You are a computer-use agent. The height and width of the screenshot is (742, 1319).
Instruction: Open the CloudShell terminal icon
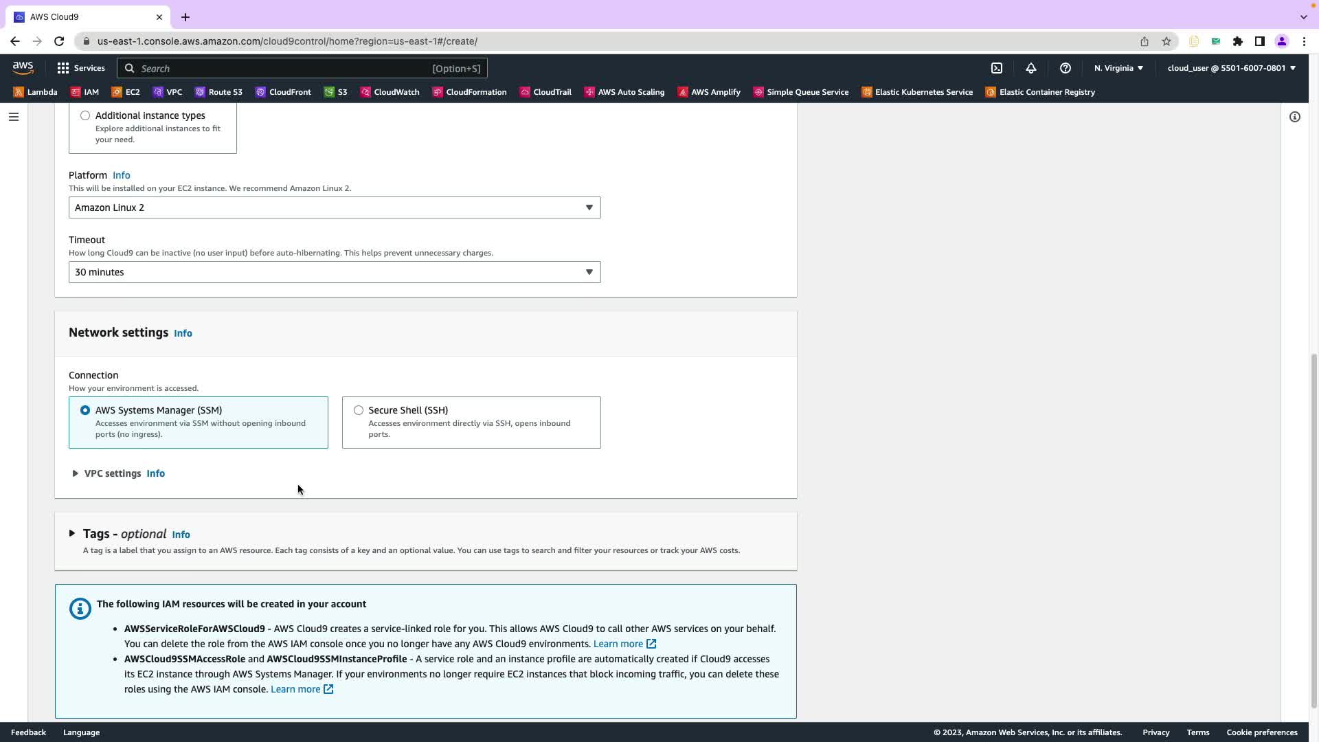pos(997,68)
